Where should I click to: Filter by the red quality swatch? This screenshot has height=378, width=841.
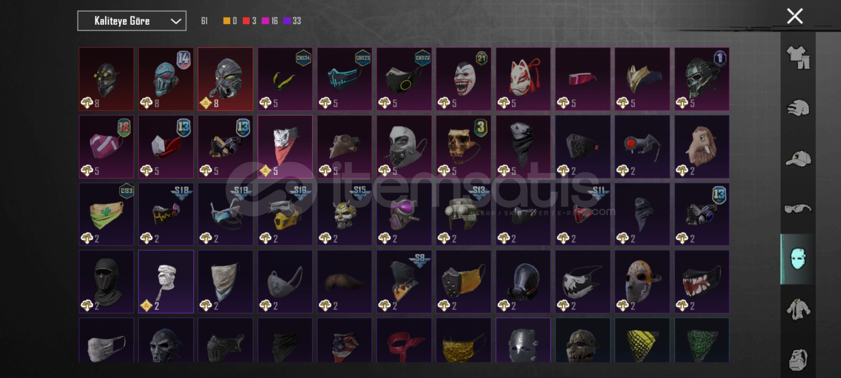246,21
